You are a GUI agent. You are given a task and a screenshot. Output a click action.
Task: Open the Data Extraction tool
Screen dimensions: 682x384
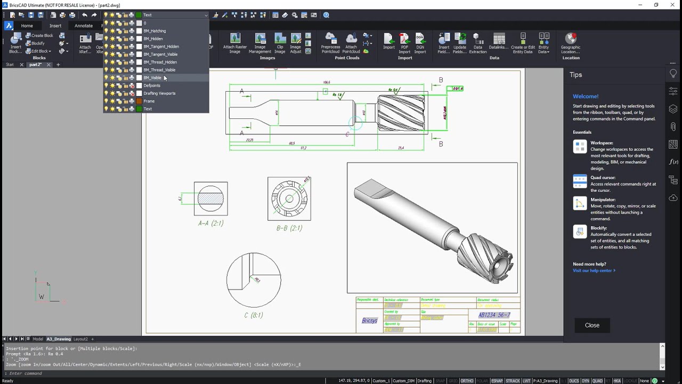click(477, 43)
